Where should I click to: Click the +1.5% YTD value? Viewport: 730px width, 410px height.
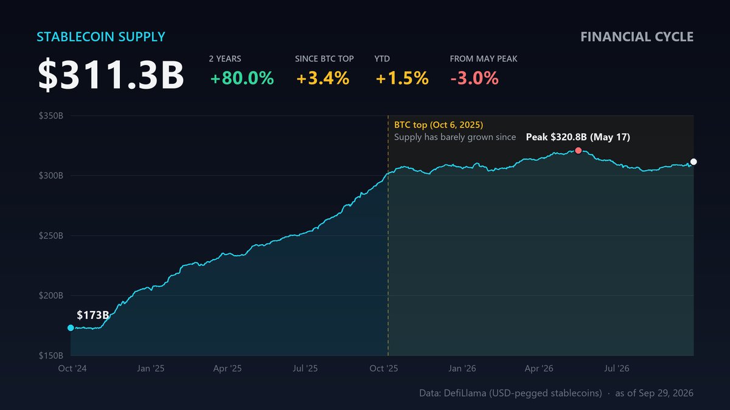pyautogui.click(x=402, y=78)
